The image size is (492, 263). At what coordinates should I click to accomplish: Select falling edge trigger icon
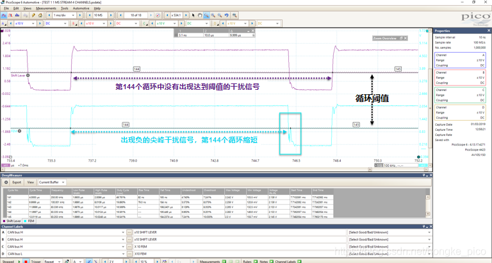tap(95, 261)
